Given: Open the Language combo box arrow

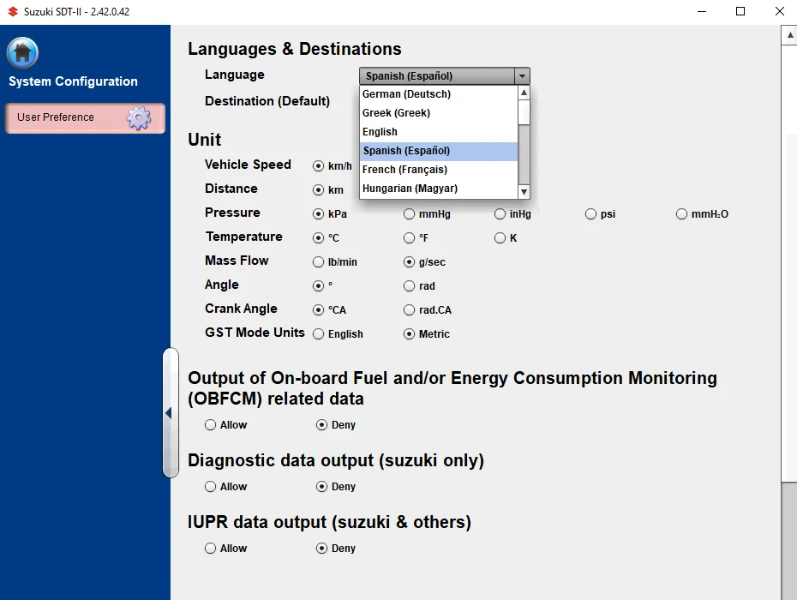Looking at the screenshot, I should (522, 76).
